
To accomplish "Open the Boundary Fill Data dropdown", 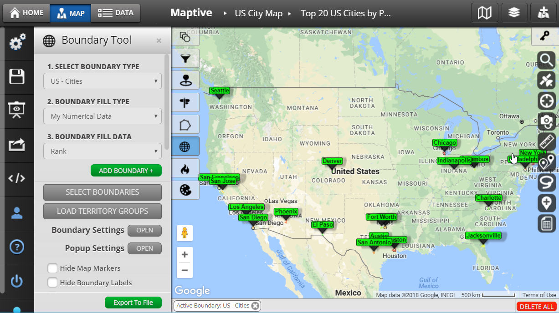I will (x=103, y=151).
